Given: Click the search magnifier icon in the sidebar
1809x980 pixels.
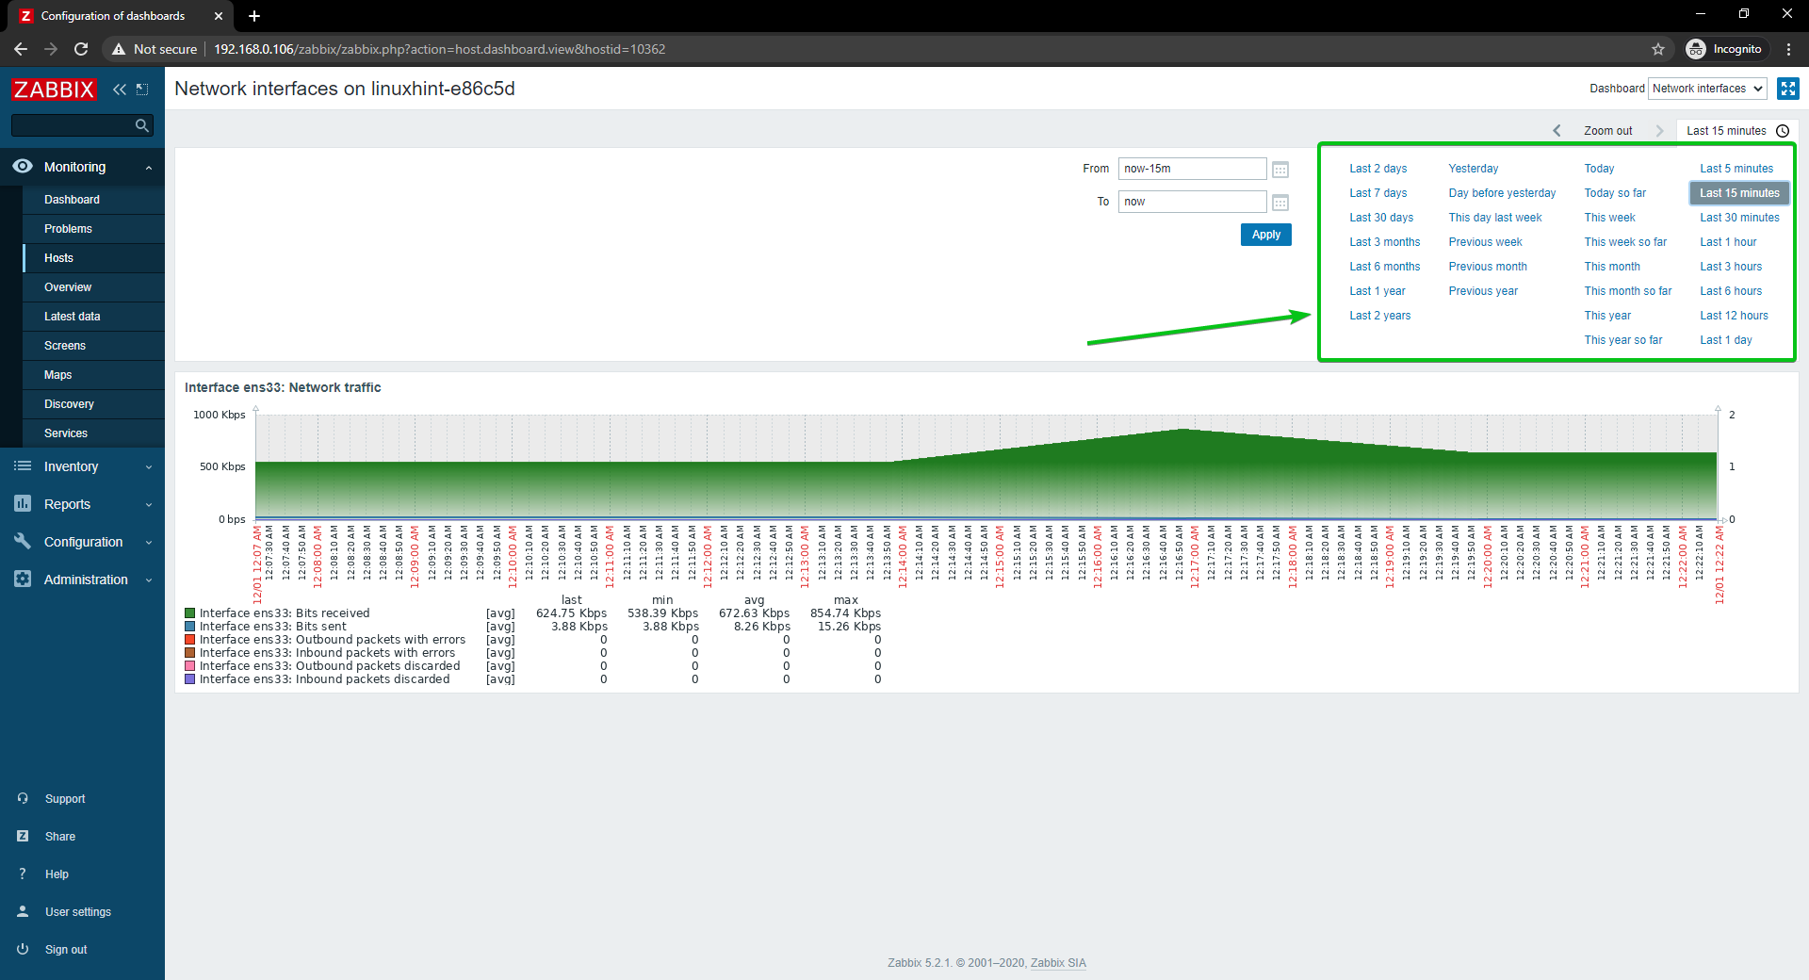Looking at the screenshot, I should click(142, 125).
